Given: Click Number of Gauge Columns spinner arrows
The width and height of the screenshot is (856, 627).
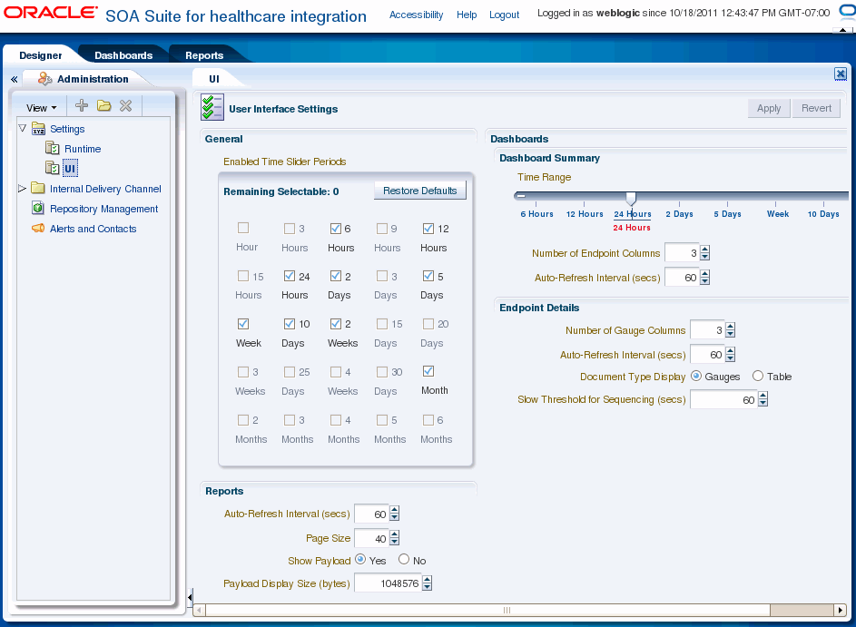Looking at the screenshot, I should click(x=731, y=329).
